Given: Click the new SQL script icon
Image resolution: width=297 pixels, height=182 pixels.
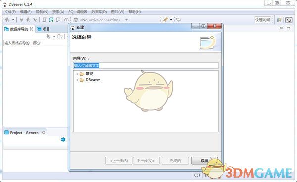Looking at the screenshot, I should 58,20.
